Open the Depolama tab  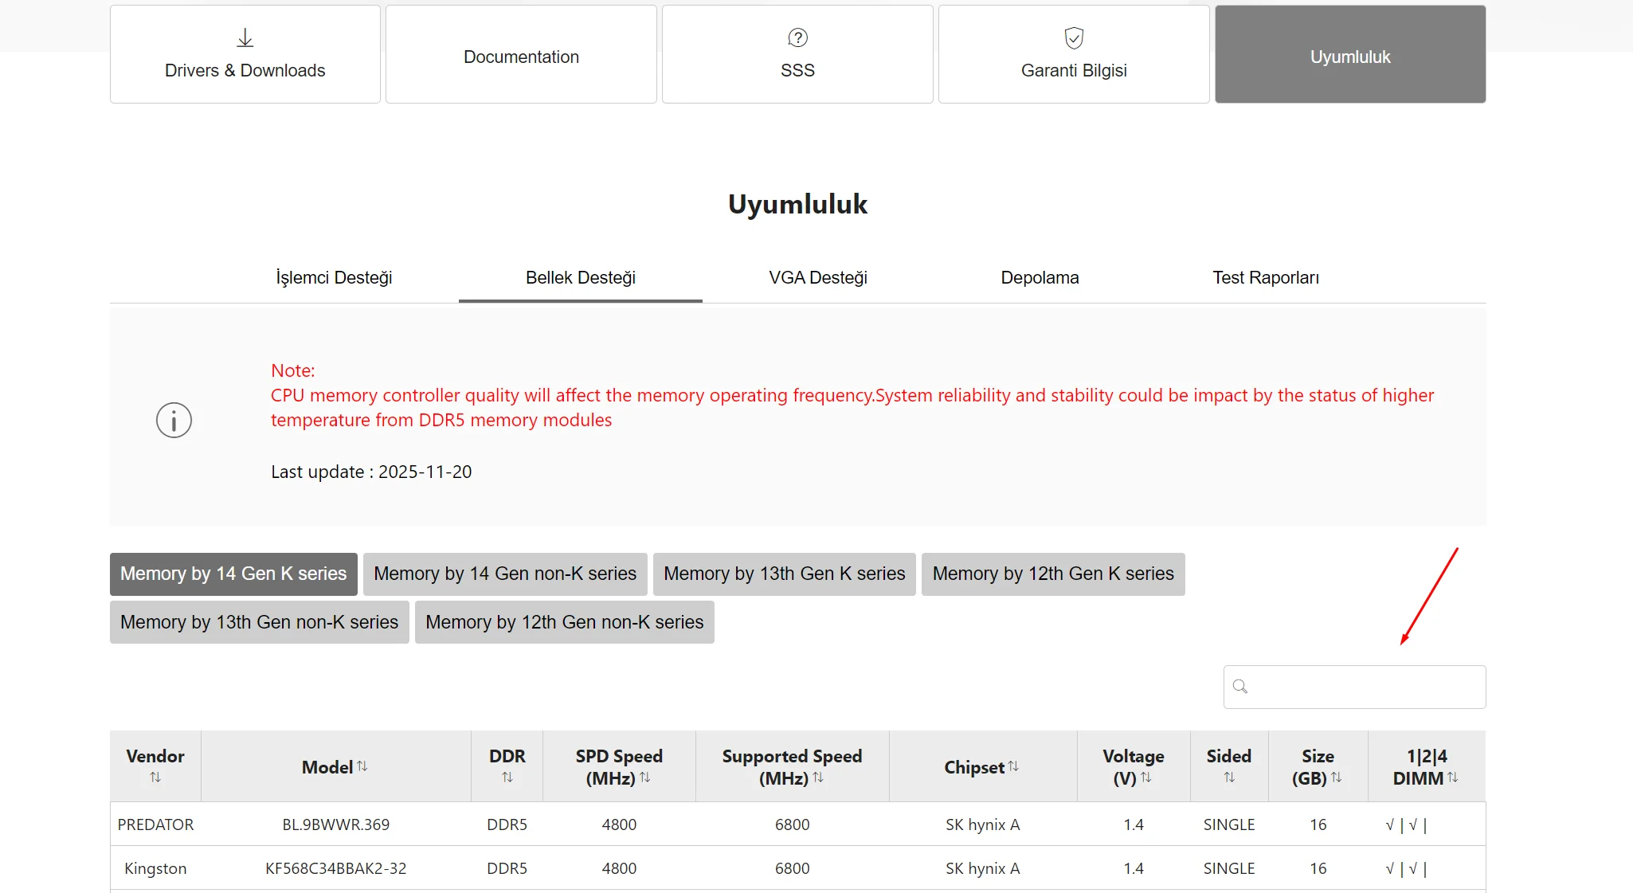coord(1040,278)
